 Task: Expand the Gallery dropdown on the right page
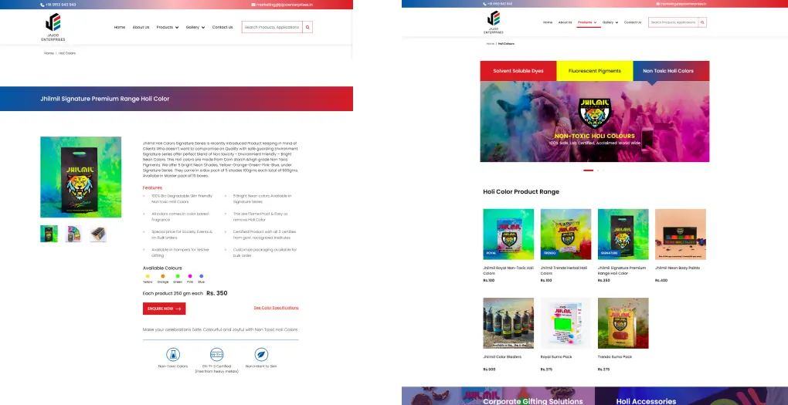tap(610, 22)
